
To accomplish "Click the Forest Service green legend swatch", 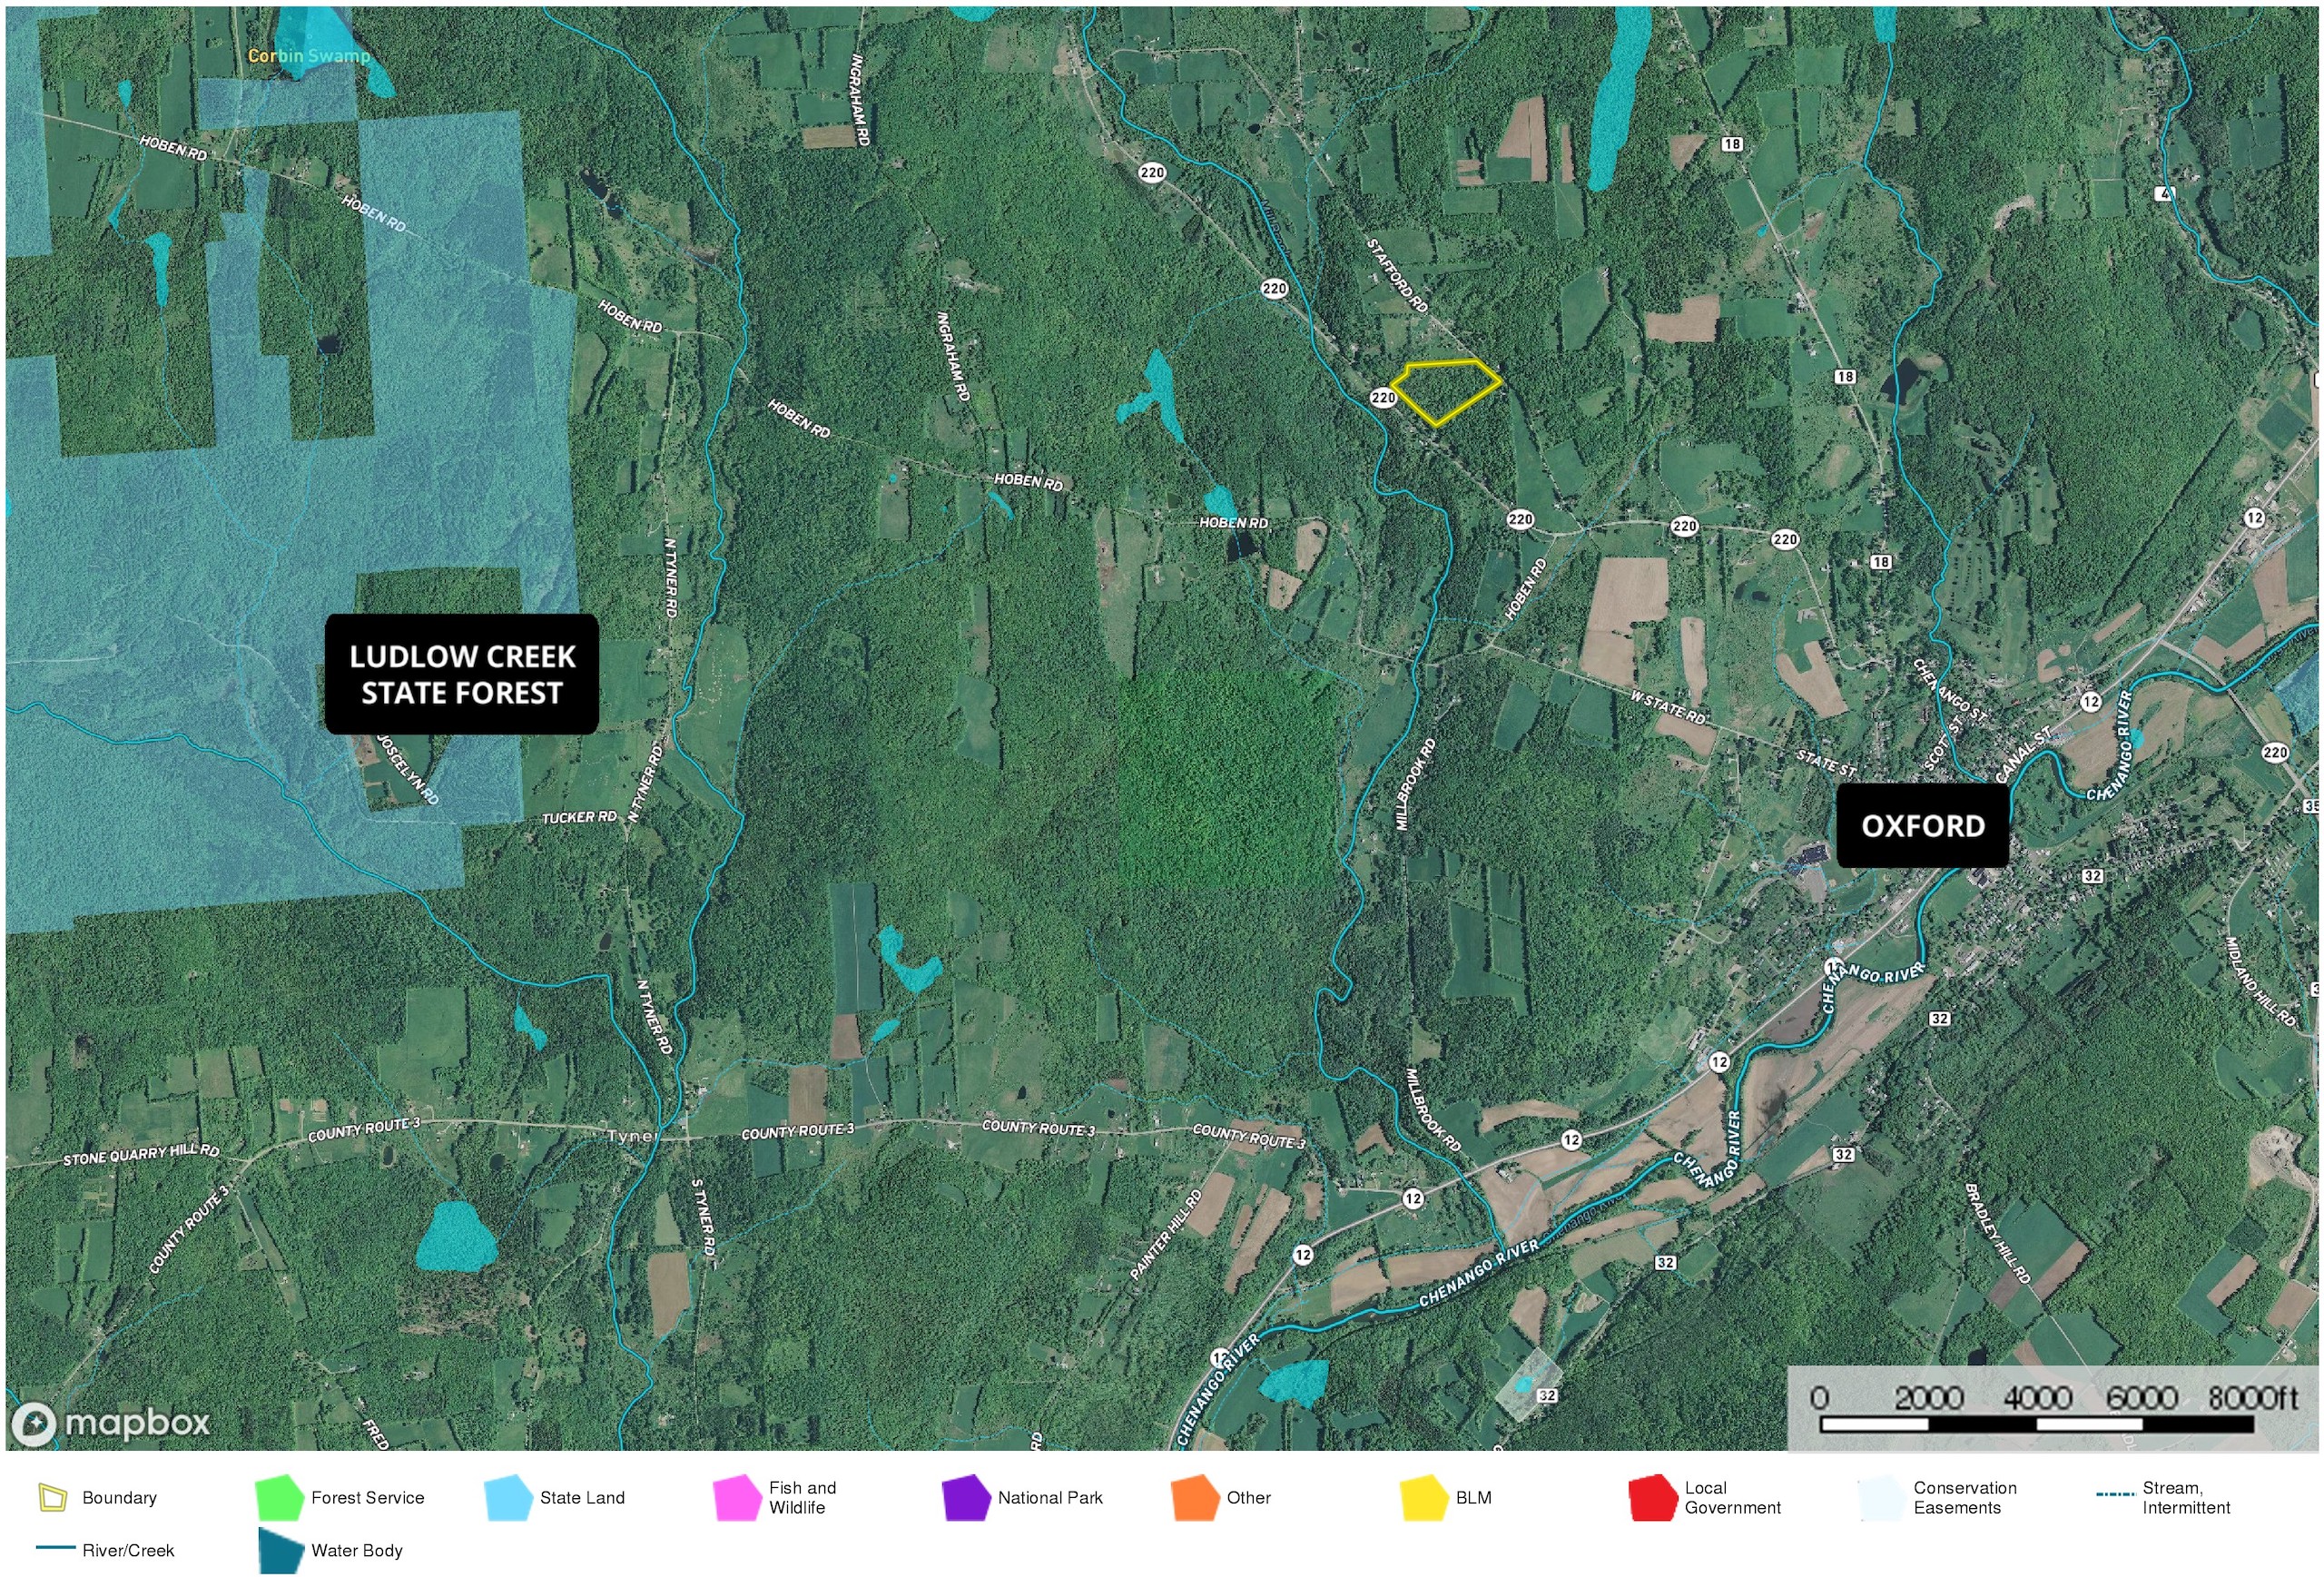I will tap(279, 1498).
